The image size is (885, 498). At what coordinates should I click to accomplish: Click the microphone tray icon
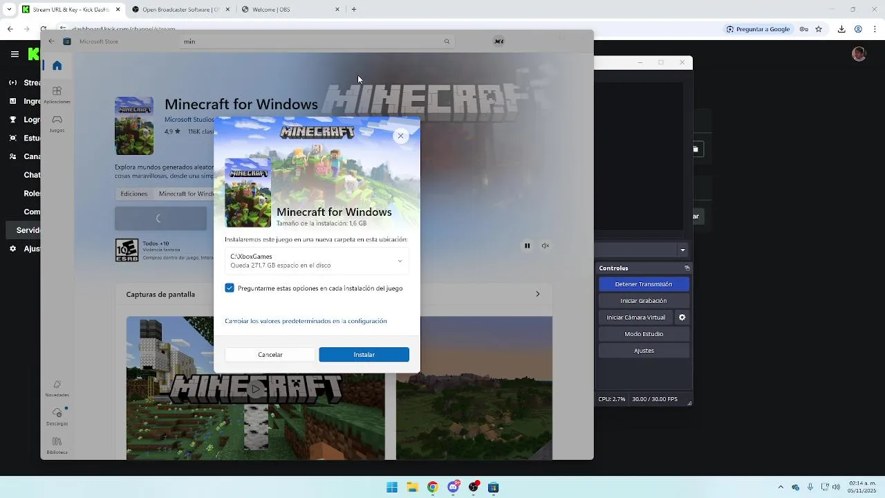pos(810,487)
